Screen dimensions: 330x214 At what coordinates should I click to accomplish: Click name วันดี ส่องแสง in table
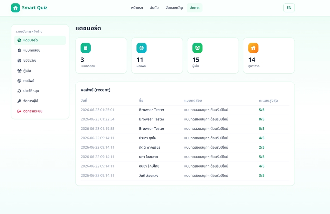coord(148,175)
